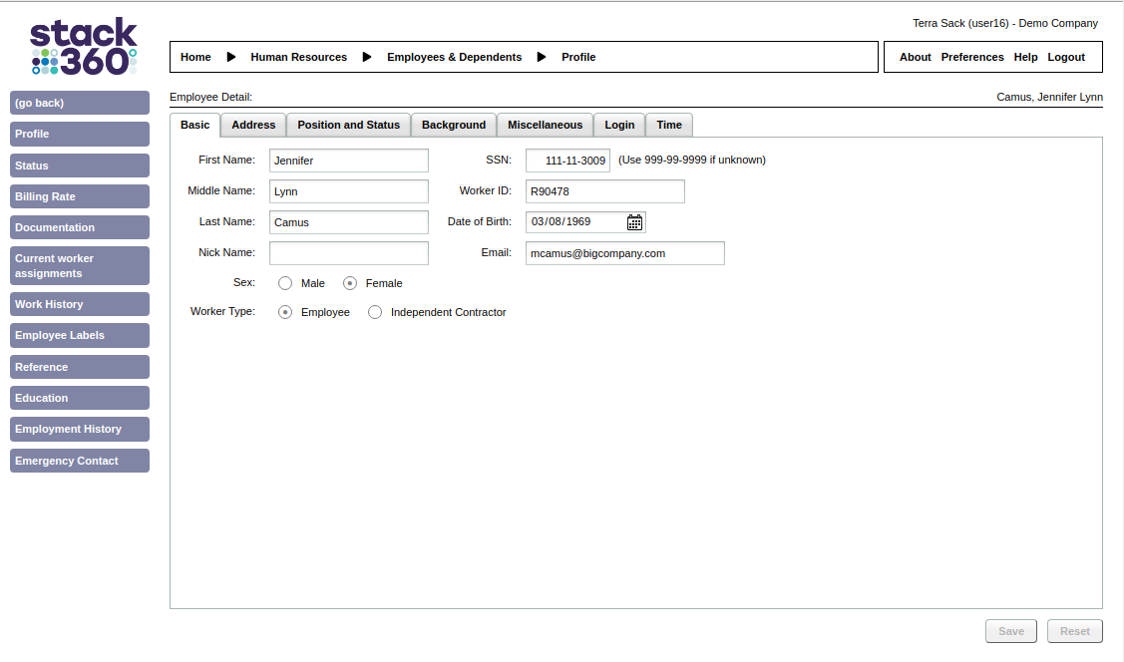Screen dimensions: 1124x662
Task: Set Worker Type to Independent Contractor
Action: [x=375, y=312]
